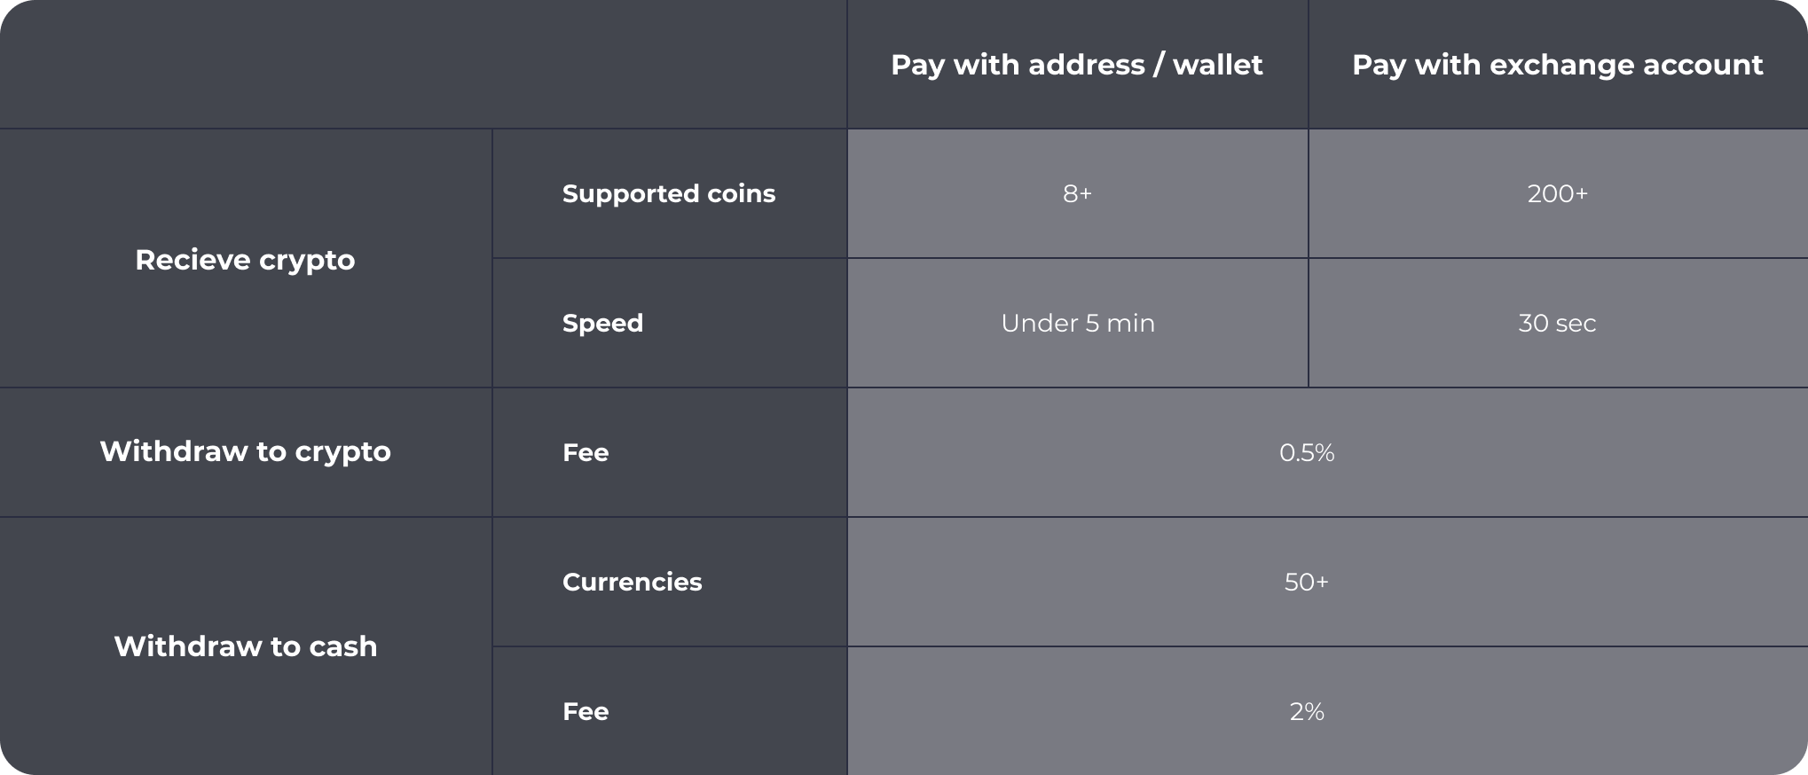Select the '200+' supported coins value

click(x=1557, y=193)
